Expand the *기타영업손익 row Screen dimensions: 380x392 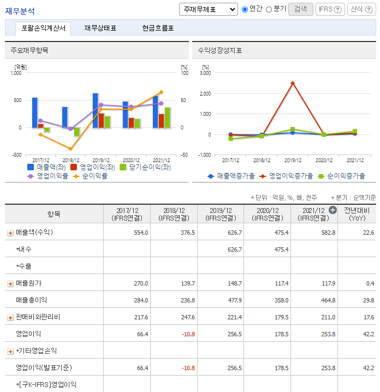(x=10, y=351)
